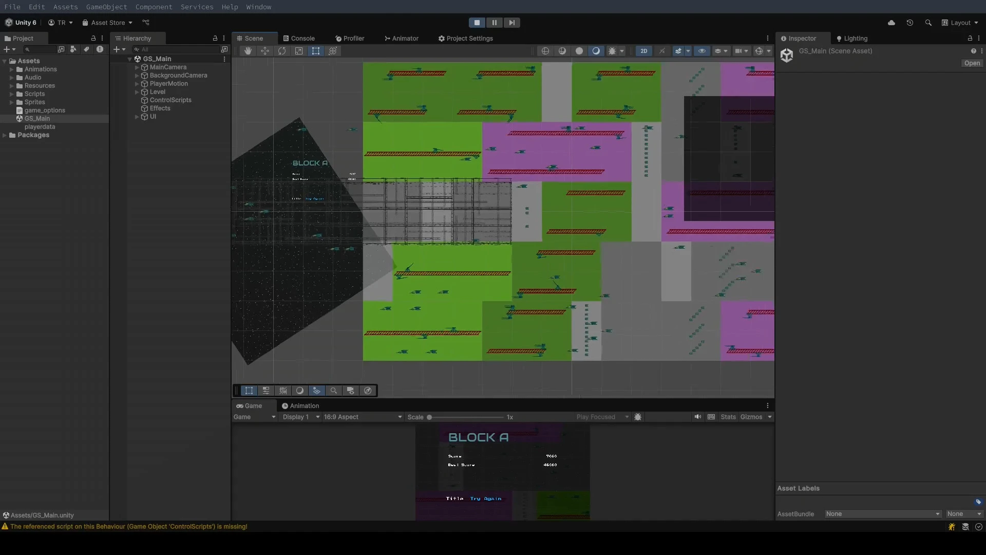Open the 16:9 Aspect dropdown
The image size is (986, 555).
click(x=362, y=417)
